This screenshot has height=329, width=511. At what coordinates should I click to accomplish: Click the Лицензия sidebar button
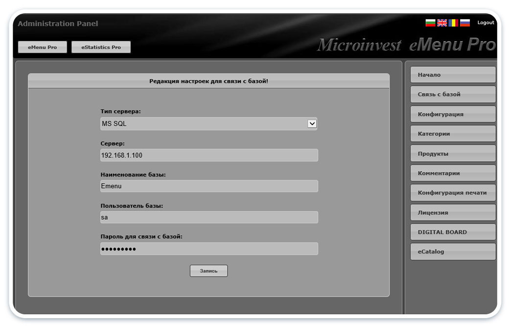[x=453, y=213]
